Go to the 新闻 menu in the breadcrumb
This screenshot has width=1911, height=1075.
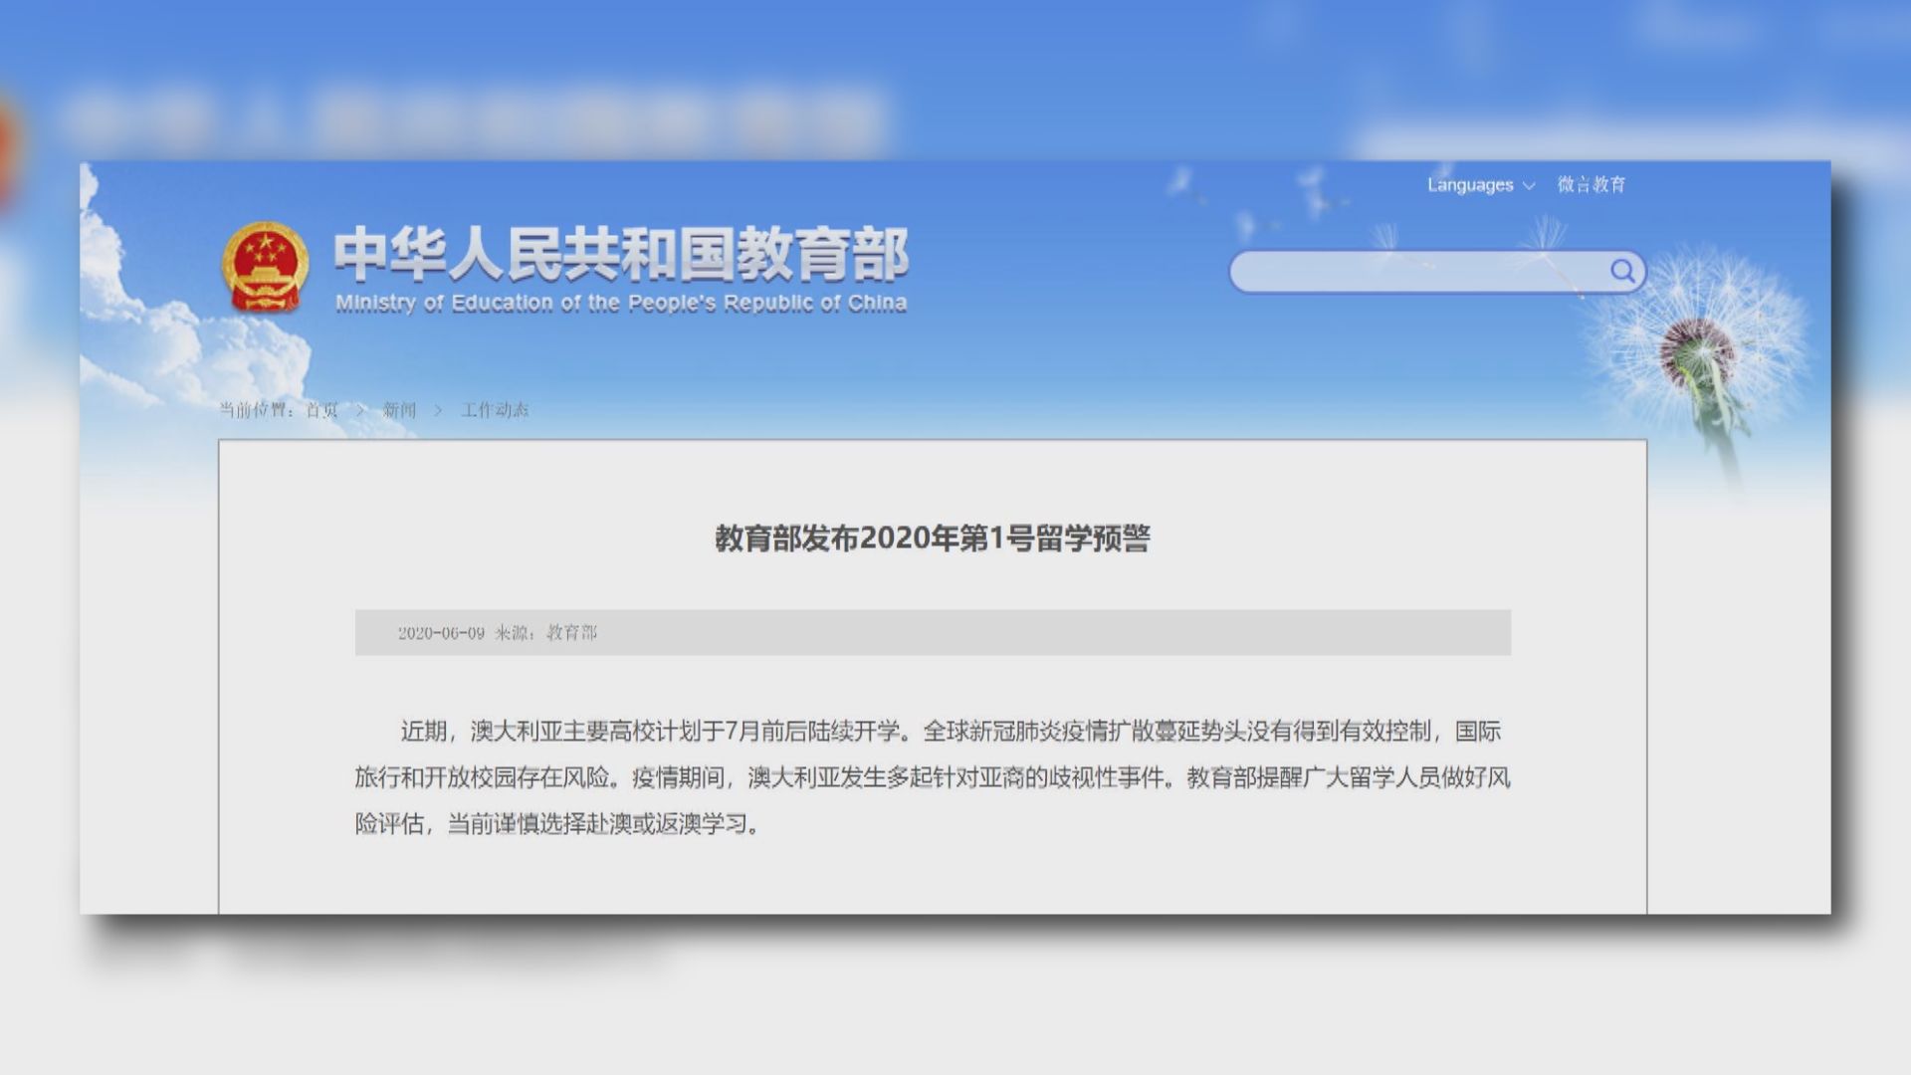[x=398, y=409]
